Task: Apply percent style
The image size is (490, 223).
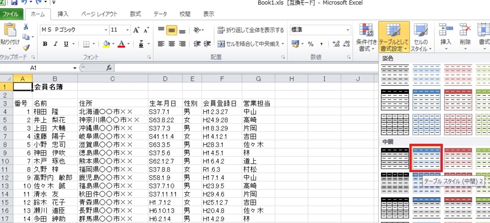Action: 311,44
